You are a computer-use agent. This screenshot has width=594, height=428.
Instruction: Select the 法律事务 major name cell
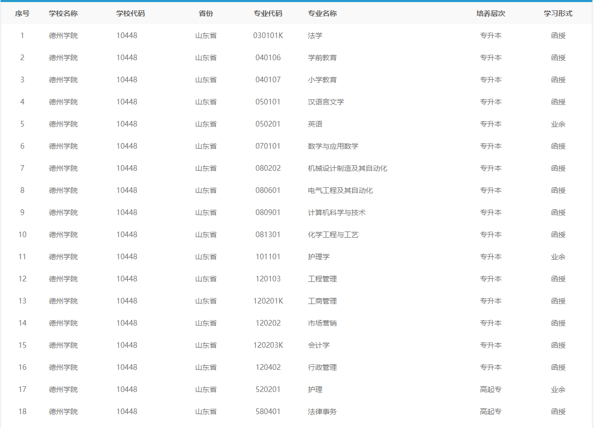point(322,412)
